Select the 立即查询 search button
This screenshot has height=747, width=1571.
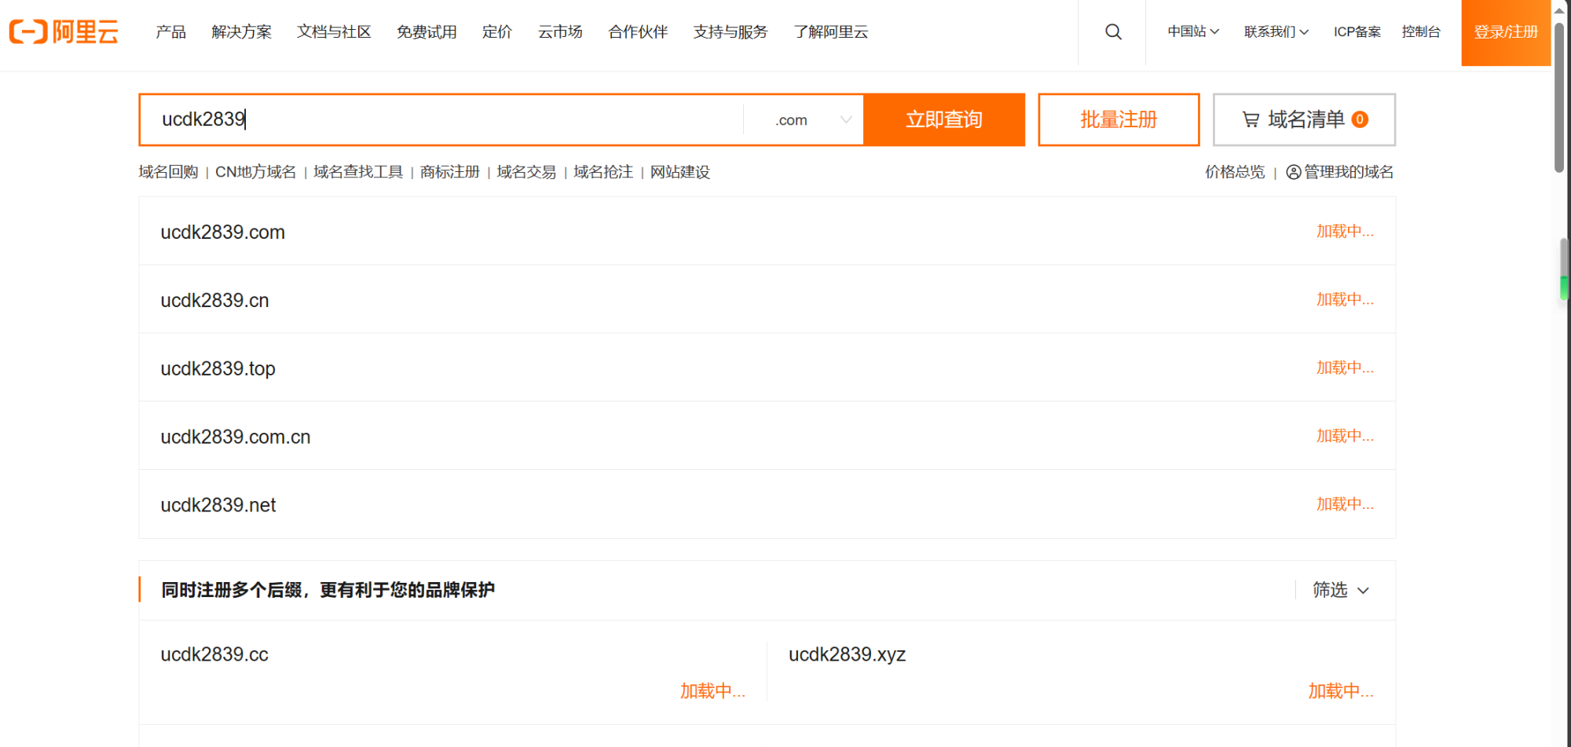pos(944,119)
